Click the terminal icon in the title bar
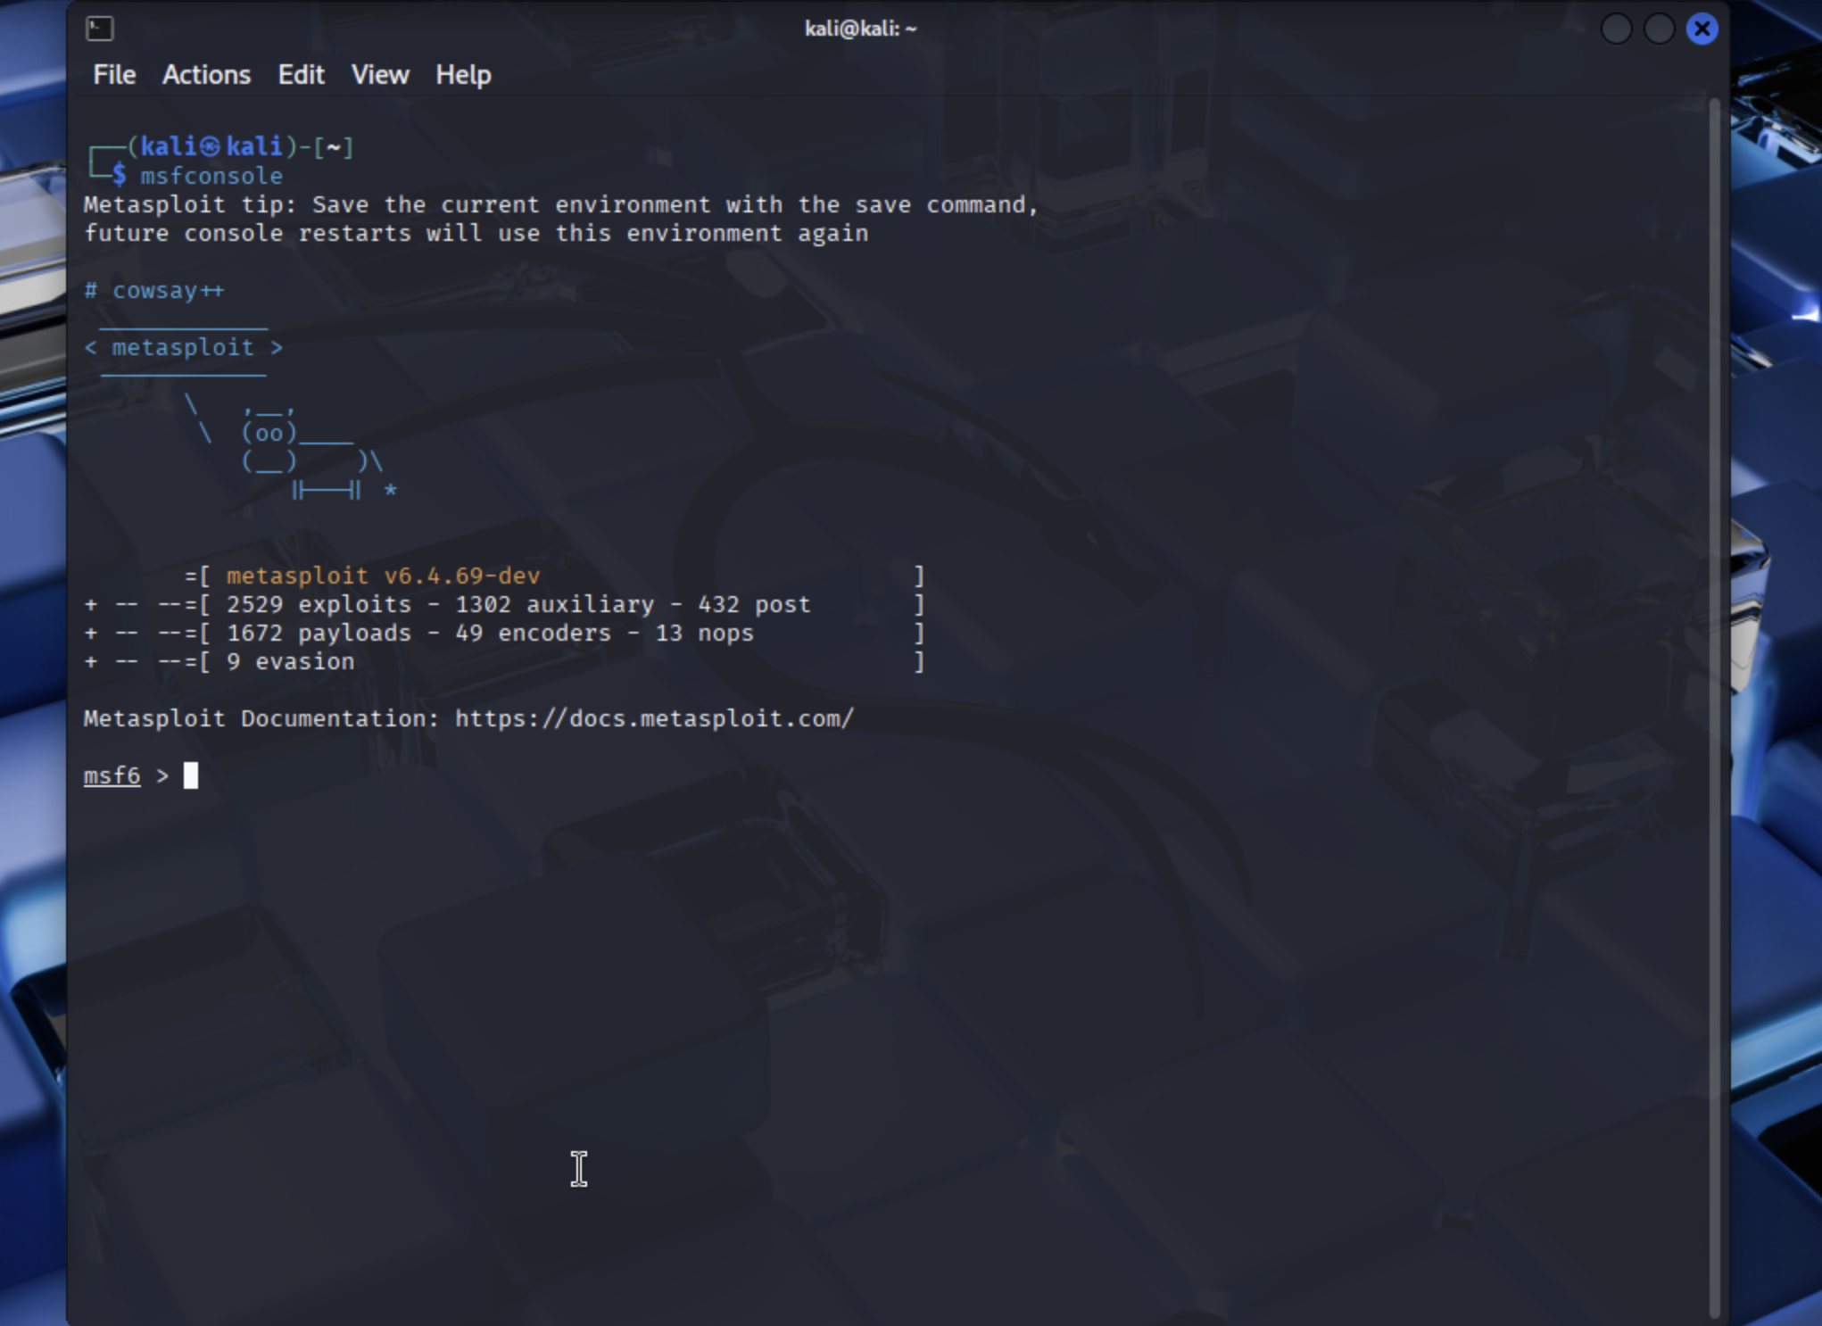The image size is (1822, 1326). point(100,29)
